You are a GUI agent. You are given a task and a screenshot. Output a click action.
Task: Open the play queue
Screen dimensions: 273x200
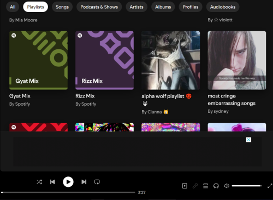tap(206, 186)
